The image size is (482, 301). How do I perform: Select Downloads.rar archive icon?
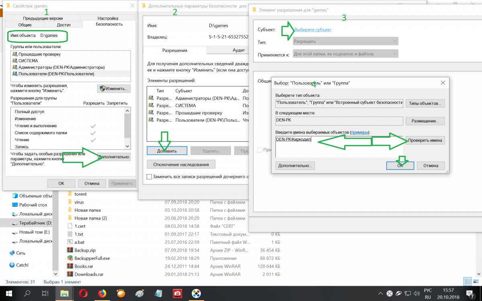(x=70, y=274)
